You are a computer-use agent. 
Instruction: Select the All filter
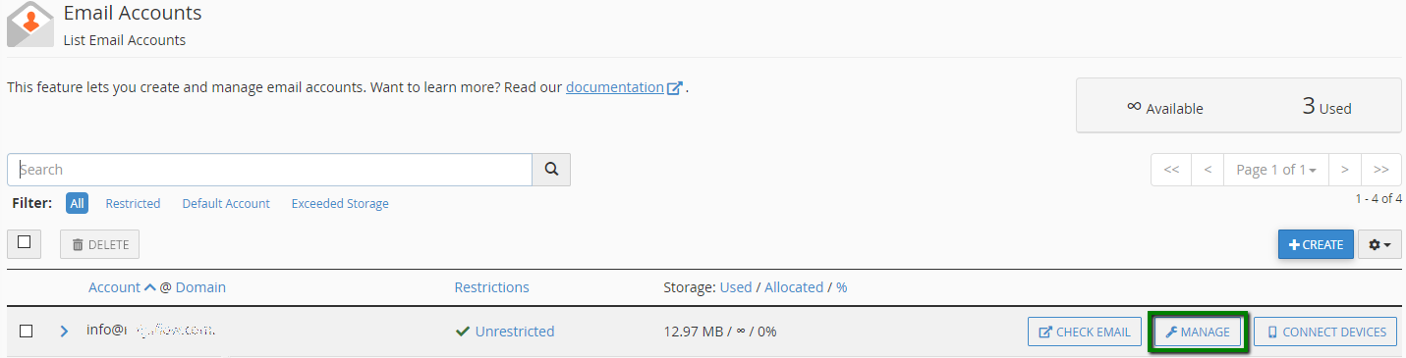(x=77, y=204)
